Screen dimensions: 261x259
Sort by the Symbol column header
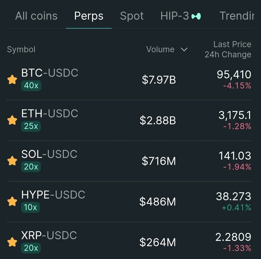(21, 50)
